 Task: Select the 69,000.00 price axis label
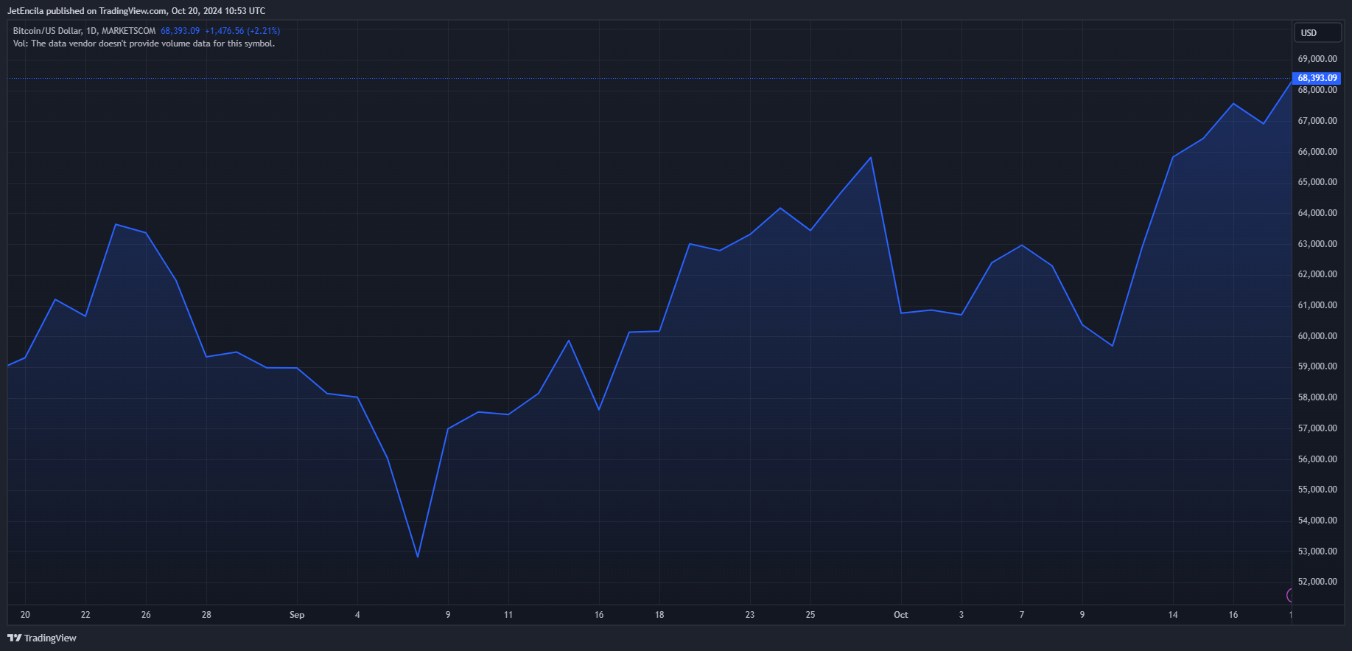pos(1317,59)
